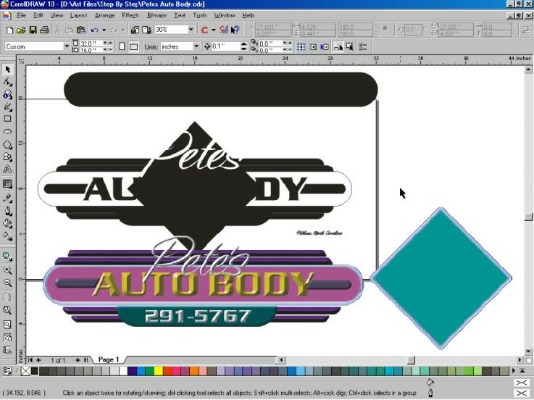Select the Polygon tool
The image size is (534, 400).
(x=7, y=144)
